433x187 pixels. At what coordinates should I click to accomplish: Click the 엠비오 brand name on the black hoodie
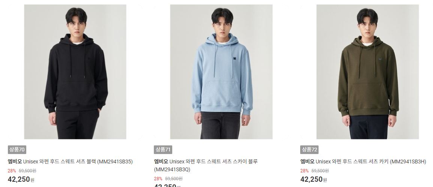[x=15, y=162]
